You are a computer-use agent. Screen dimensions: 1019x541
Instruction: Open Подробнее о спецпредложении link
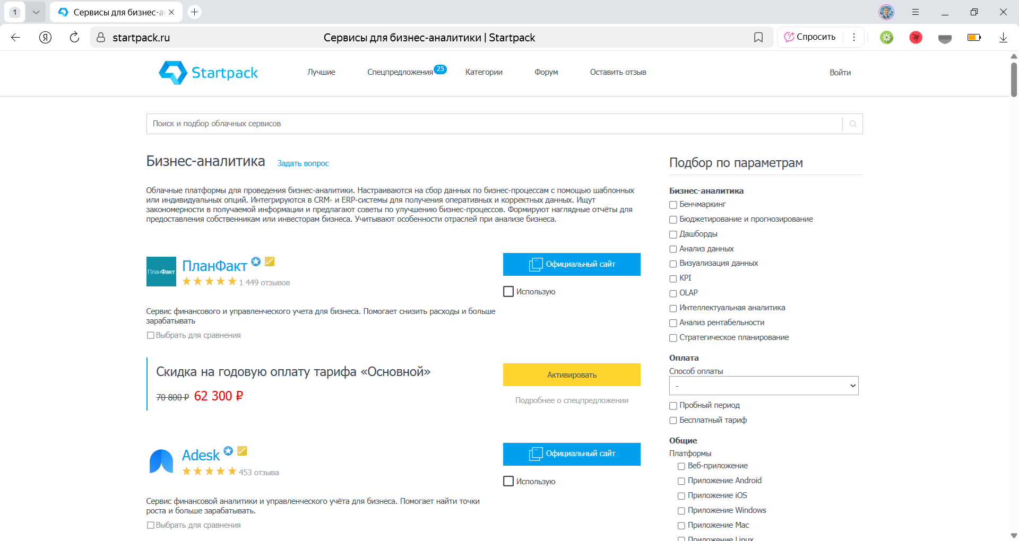coord(572,400)
